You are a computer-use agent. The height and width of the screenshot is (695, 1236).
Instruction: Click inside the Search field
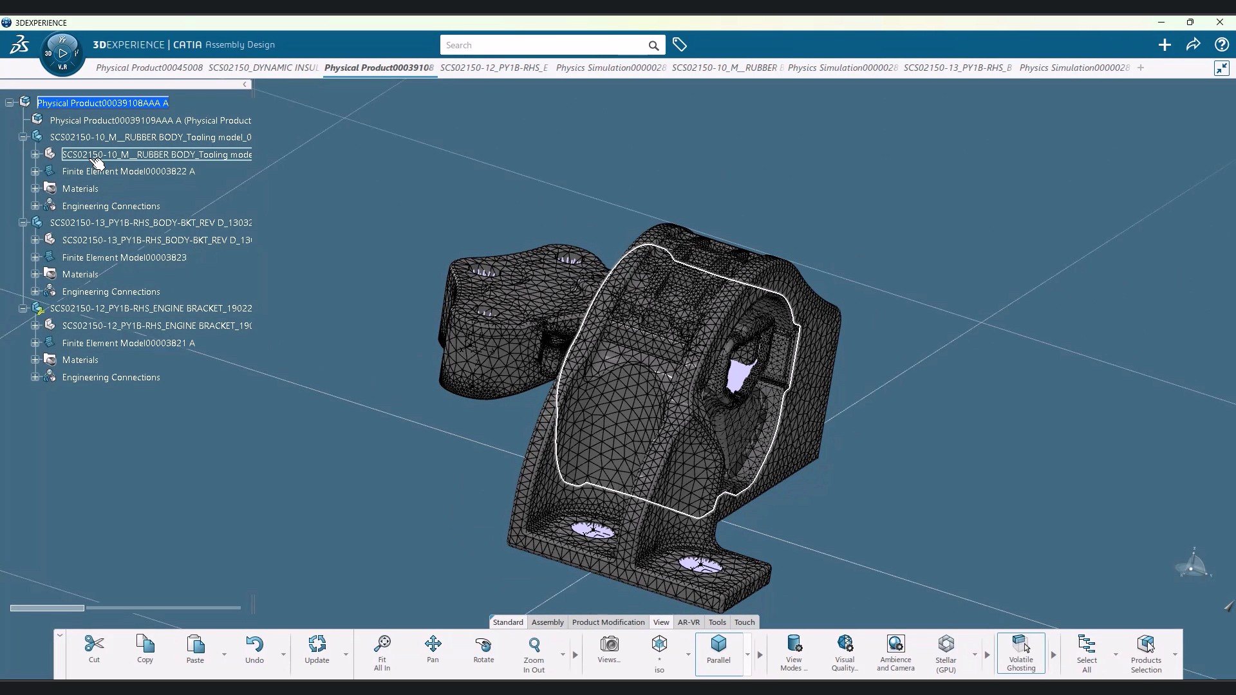[547, 45]
